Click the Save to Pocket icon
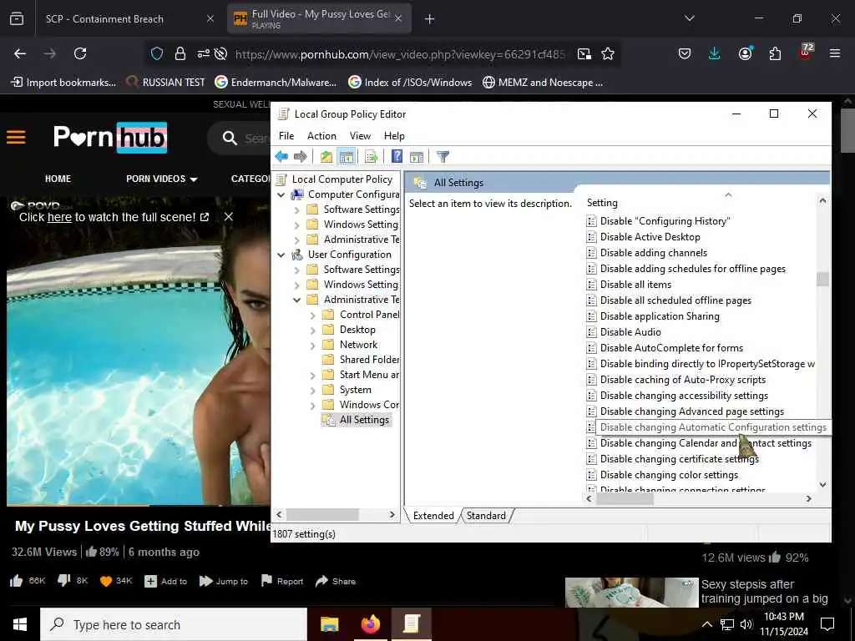Viewport: 855px width, 641px height. (685, 53)
